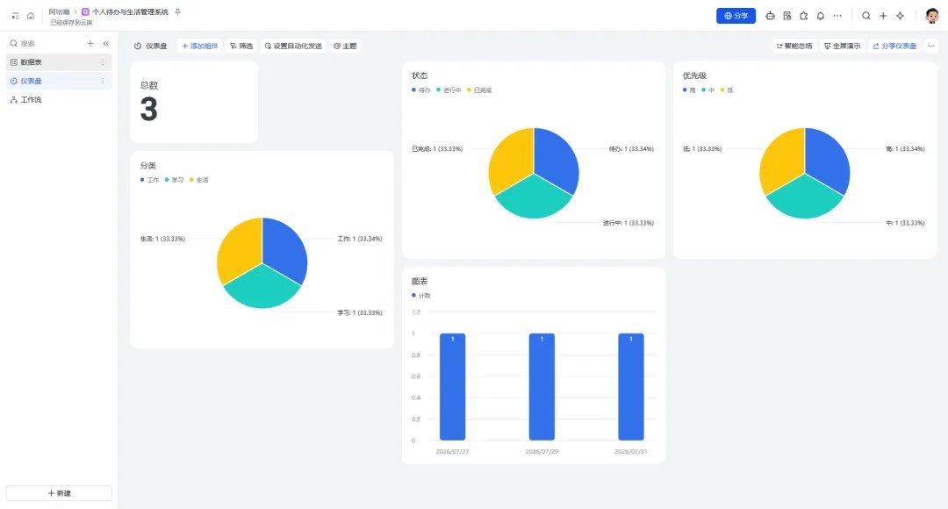Screen dimensions: 948x509
Task: Open the 筛选 filter menu
Action: pyautogui.click(x=241, y=46)
